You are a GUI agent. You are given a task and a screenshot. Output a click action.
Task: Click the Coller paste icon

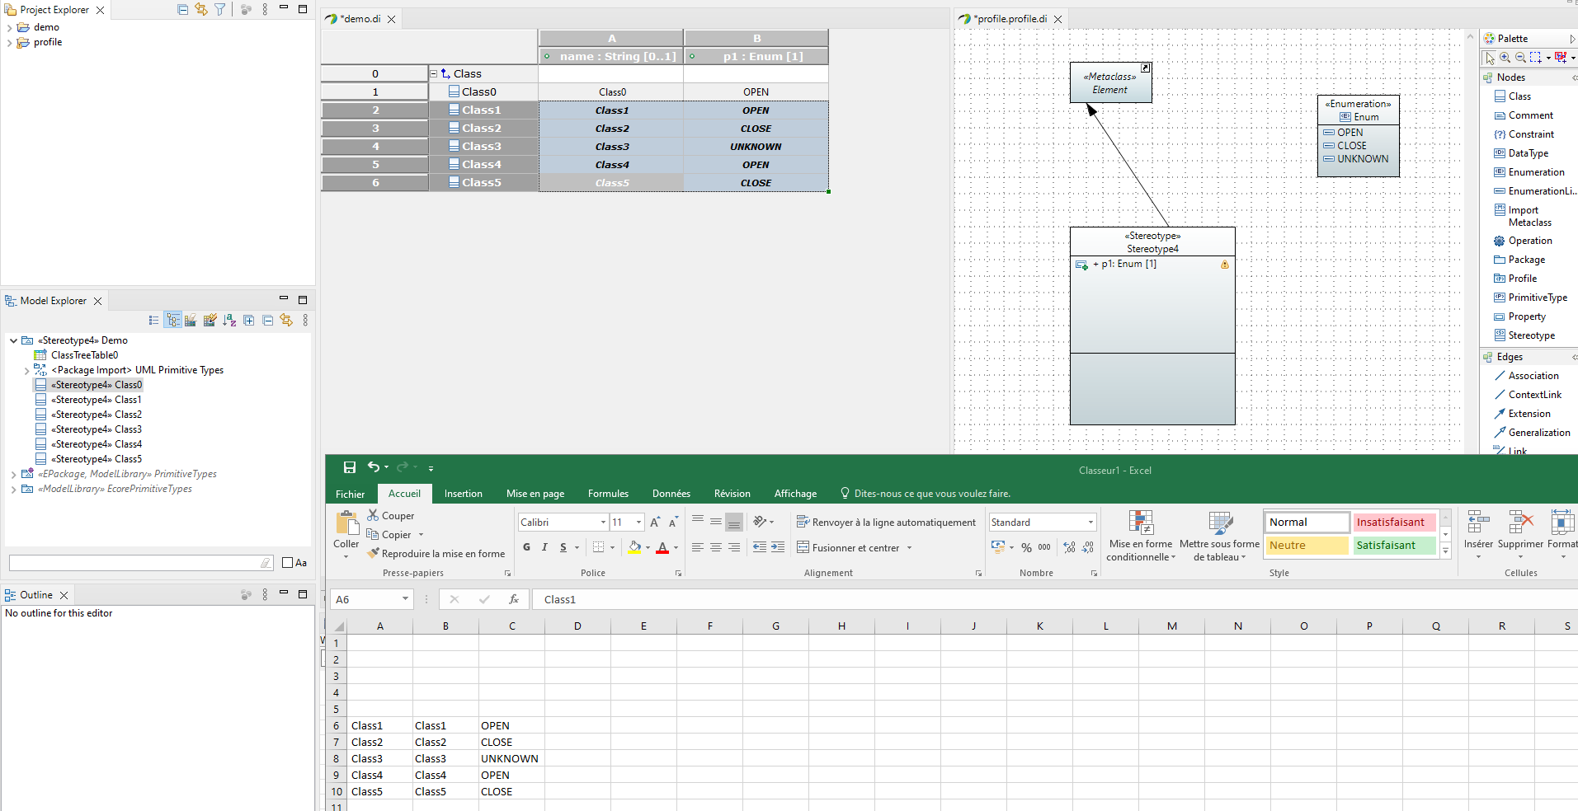pos(346,523)
